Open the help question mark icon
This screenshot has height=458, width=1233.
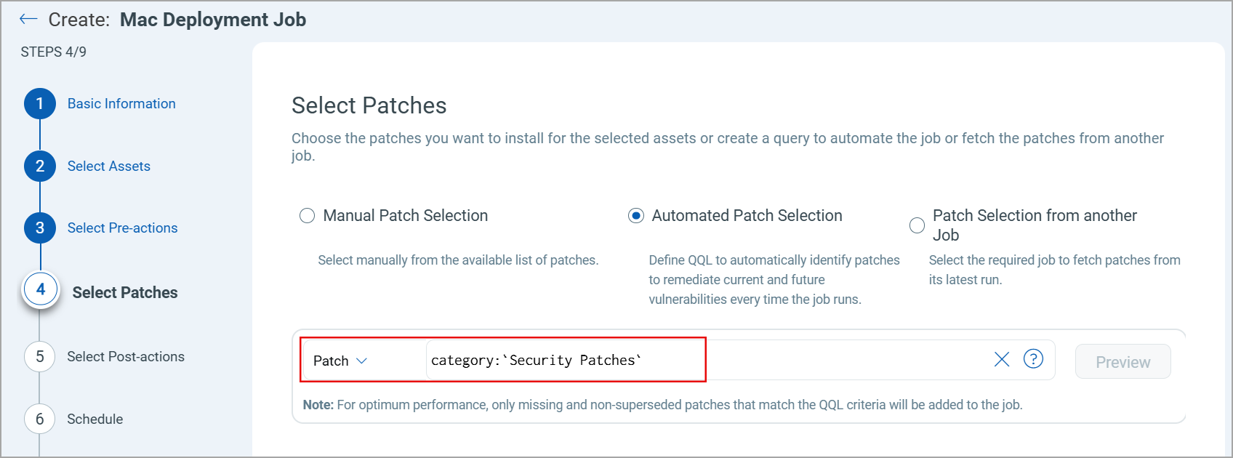click(x=1033, y=358)
